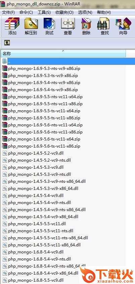Open the Commands (命令) menu
This screenshot has width=135, height=284.
tap(26, 12)
